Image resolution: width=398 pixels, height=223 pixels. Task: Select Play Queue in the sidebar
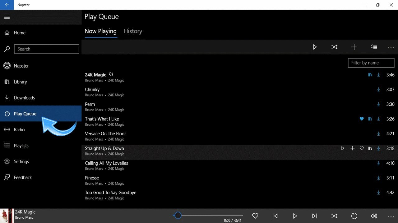click(41, 114)
